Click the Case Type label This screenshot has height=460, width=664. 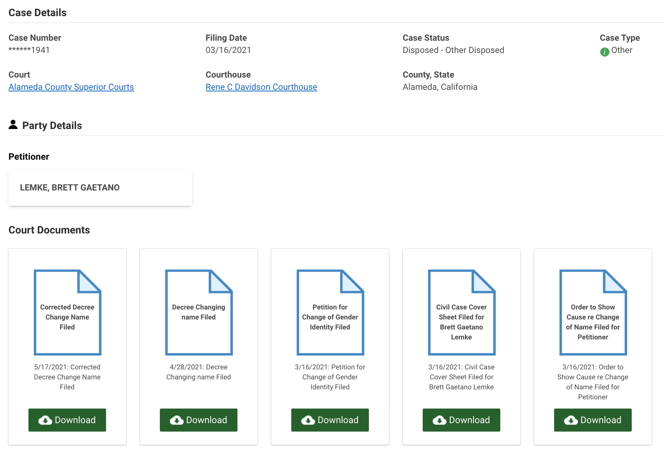[620, 38]
